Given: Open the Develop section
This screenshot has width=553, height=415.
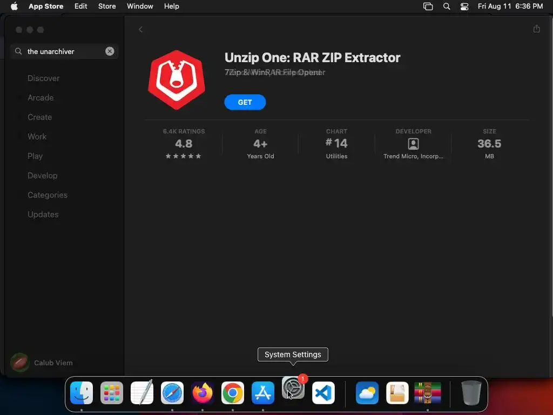Looking at the screenshot, I should pyautogui.click(x=42, y=176).
